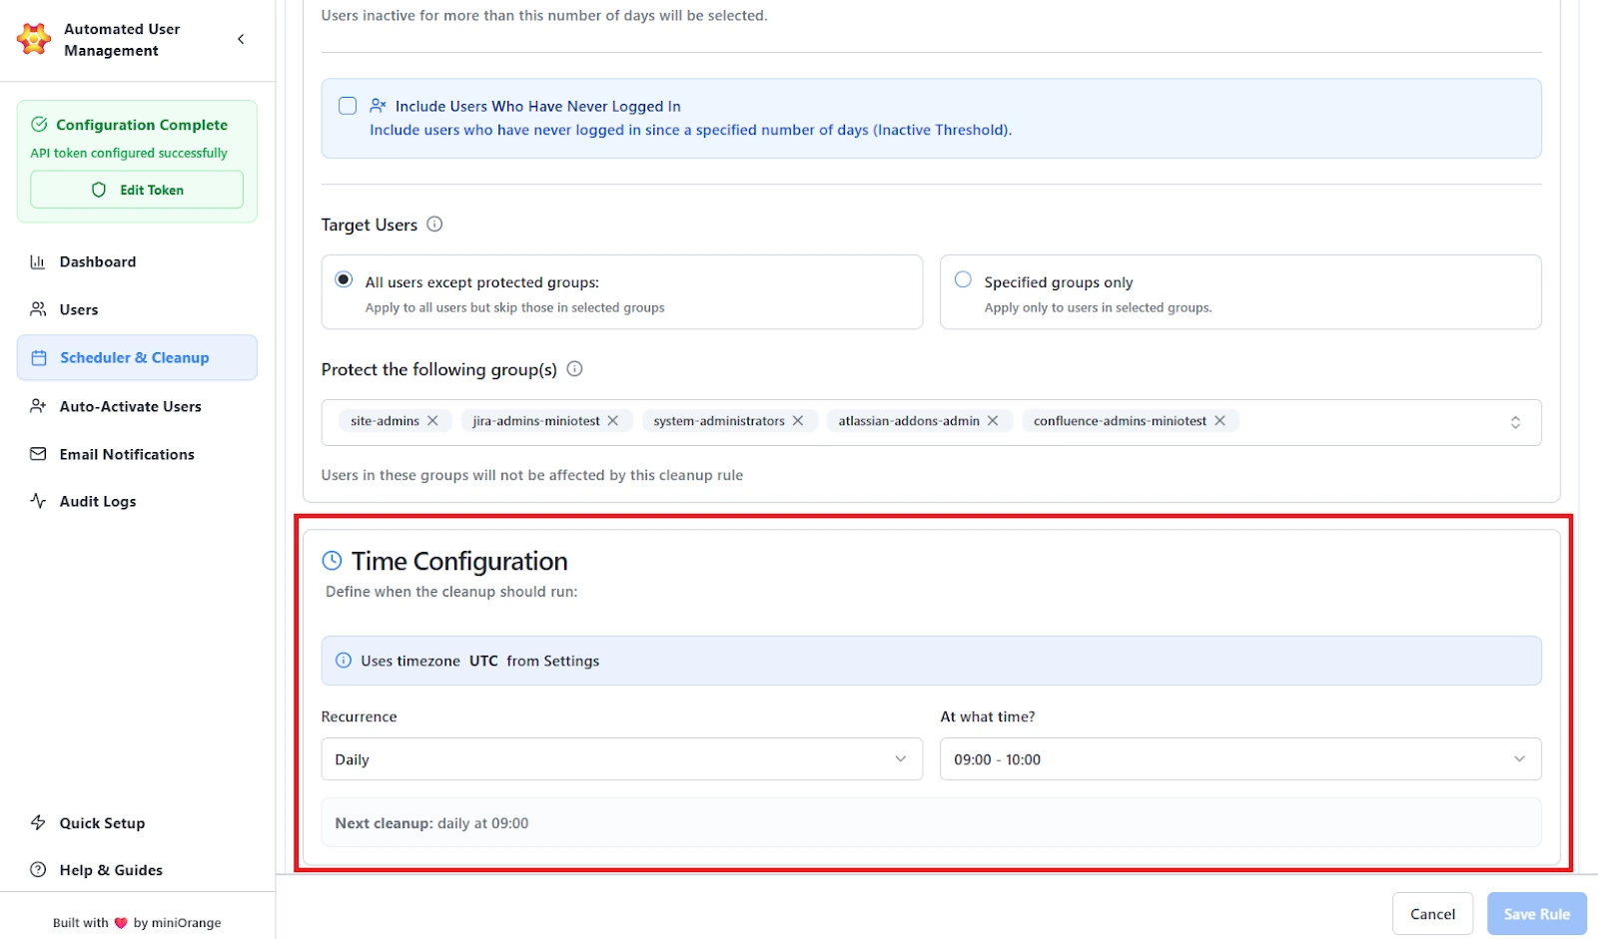The height and width of the screenshot is (939, 1598).
Task: Choose All users except protected groups
Action: point(343,279)
